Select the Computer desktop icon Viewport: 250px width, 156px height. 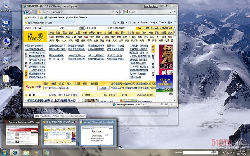coord(6,43)
